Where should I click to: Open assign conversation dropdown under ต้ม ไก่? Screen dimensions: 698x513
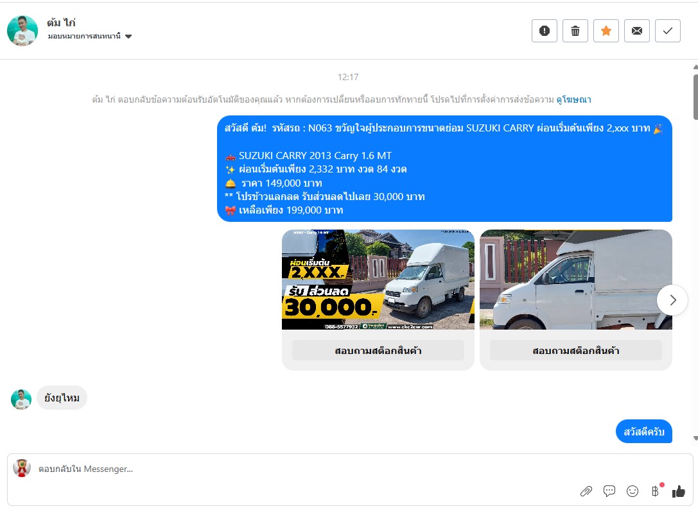(90, 36)
